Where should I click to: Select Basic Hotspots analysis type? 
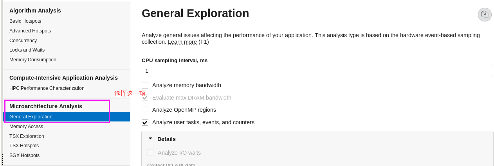pos(25,21)
